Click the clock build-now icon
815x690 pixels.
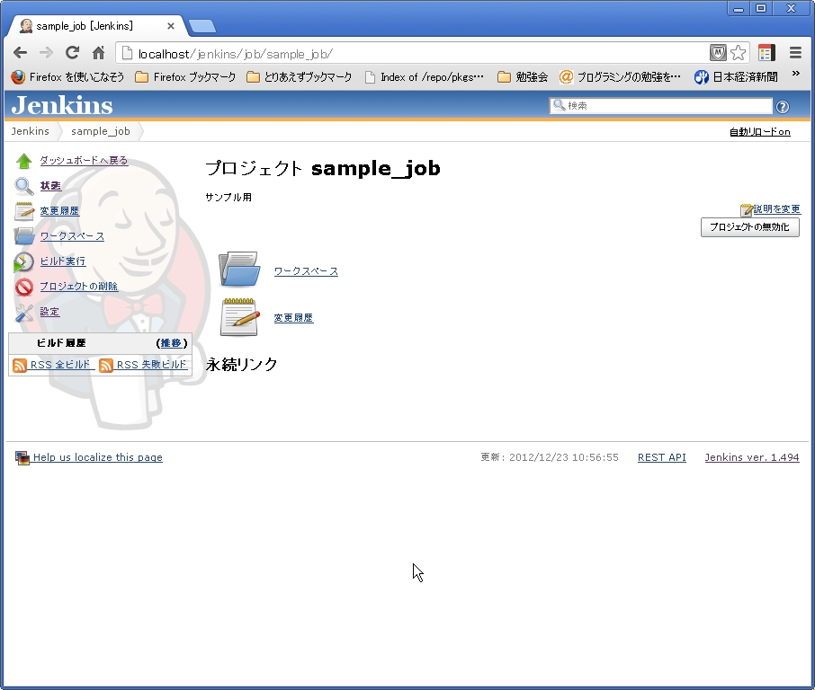(x=24, y=261)
